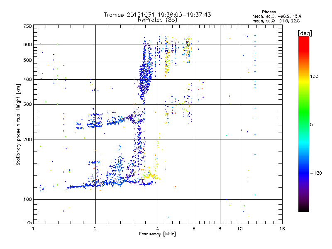
Task: Click the x-axis tick label '1'
Action: point(33,229)
